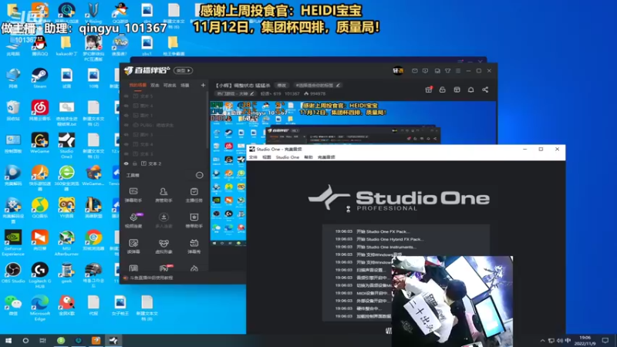Open the mode pill dropdown beside 直播伴侣 logo
The image size is (617, 347).
tap(184, 71)
